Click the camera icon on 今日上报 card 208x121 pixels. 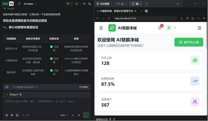pyautogui.click(x=195, y=60)
